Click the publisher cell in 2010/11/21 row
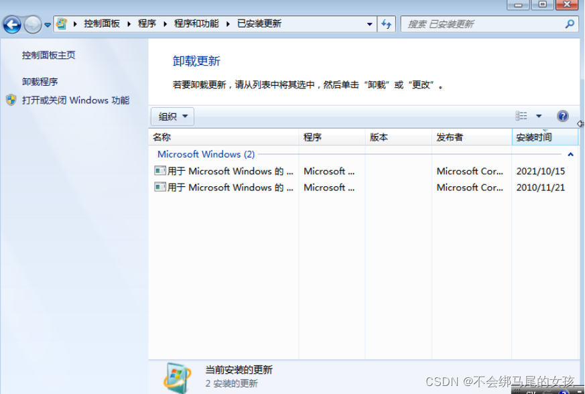Viewport: 585px width, 394px height. [470, 188]
